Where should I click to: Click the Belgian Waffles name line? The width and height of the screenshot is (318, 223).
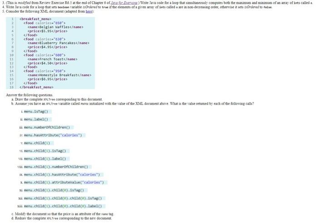tap(55, 27)
